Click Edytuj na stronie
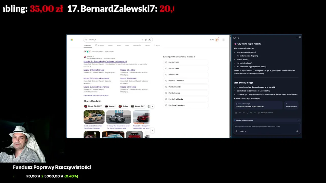 [x=265, y=113]
